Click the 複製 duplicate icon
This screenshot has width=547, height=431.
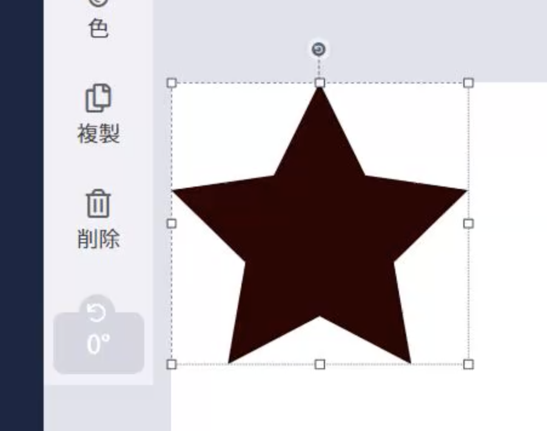[98, 98]
